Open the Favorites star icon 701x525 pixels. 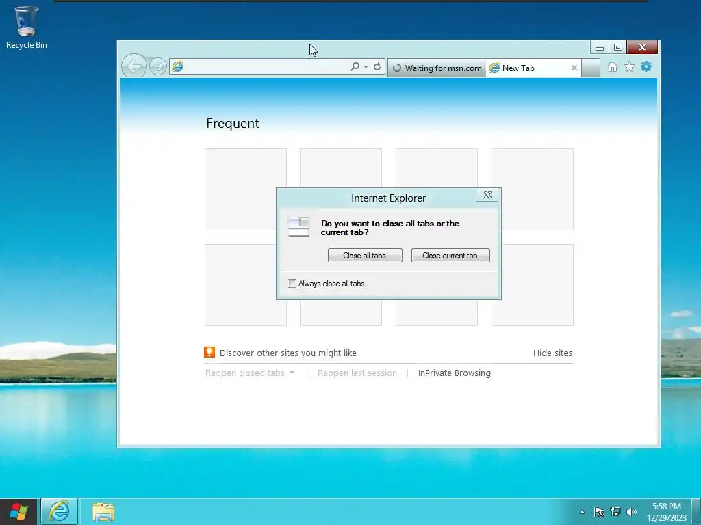(x=630, y=67)
